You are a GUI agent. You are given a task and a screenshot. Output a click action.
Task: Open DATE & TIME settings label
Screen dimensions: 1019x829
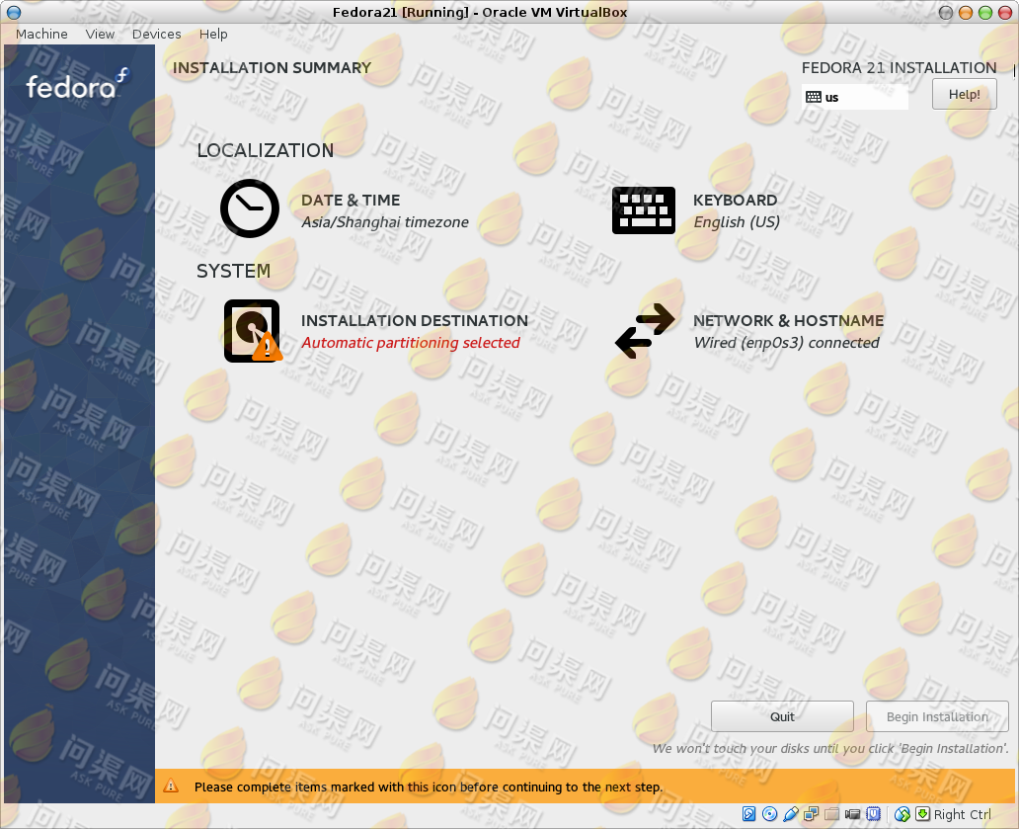(x=351, y=201)
